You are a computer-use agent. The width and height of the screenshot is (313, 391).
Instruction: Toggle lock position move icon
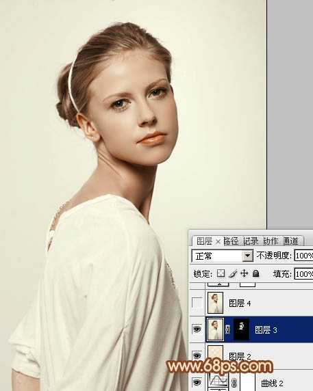(244, 273)
